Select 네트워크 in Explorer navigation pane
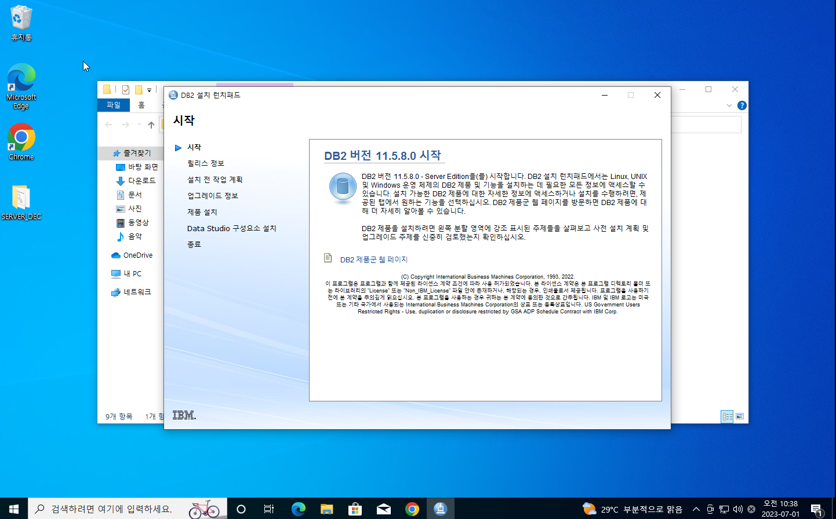 132,292
